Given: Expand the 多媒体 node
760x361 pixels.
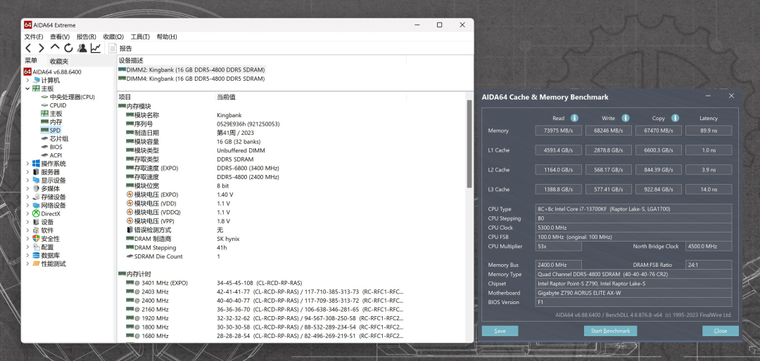Looking at the screenshot, I should pos(27,189).
